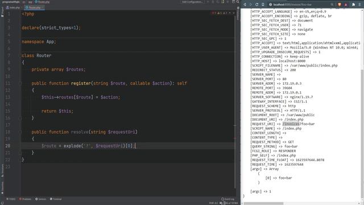Click the [REQUEST_METHOD] => GET row

(272, 142)
